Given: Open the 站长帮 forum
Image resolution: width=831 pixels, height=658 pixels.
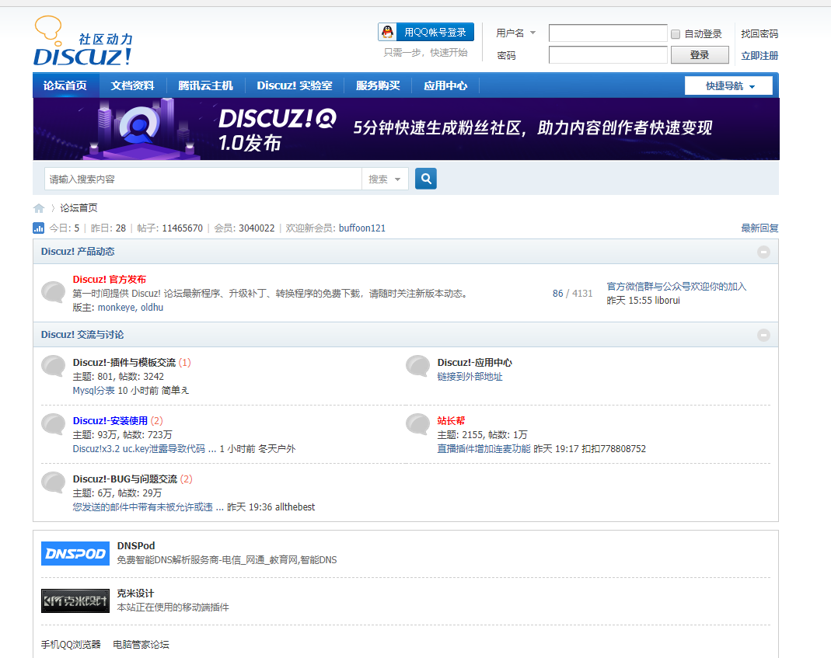Looking at the screenshot, I should (x=451, y=420).
